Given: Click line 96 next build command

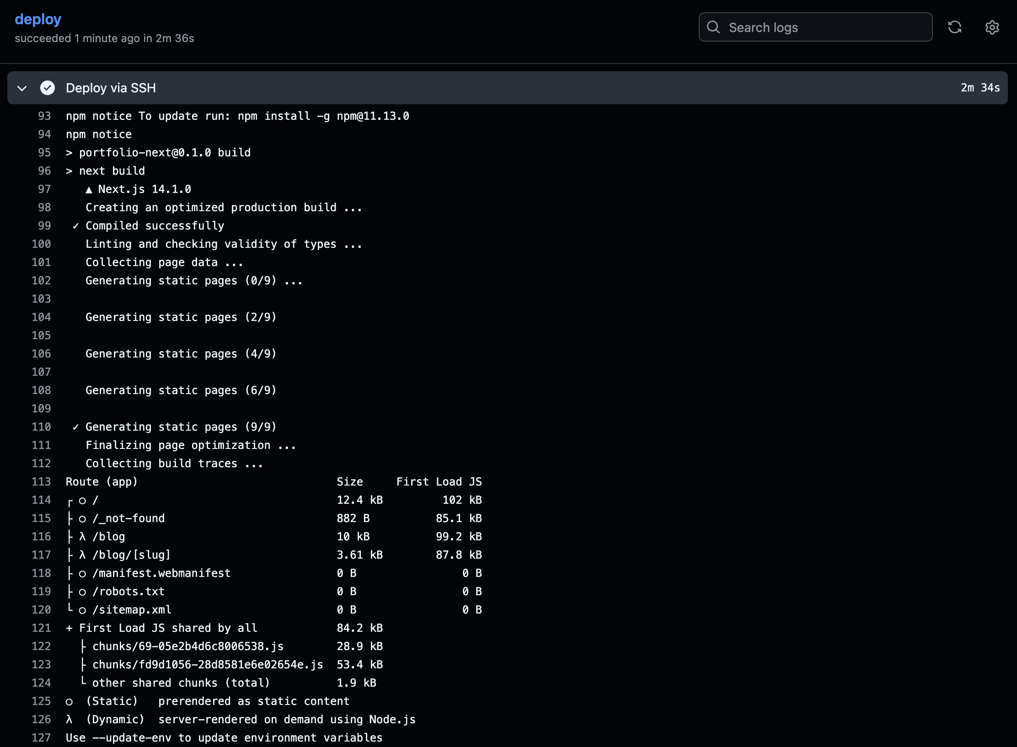Looking at the screenshot, I should click(105, 171).
